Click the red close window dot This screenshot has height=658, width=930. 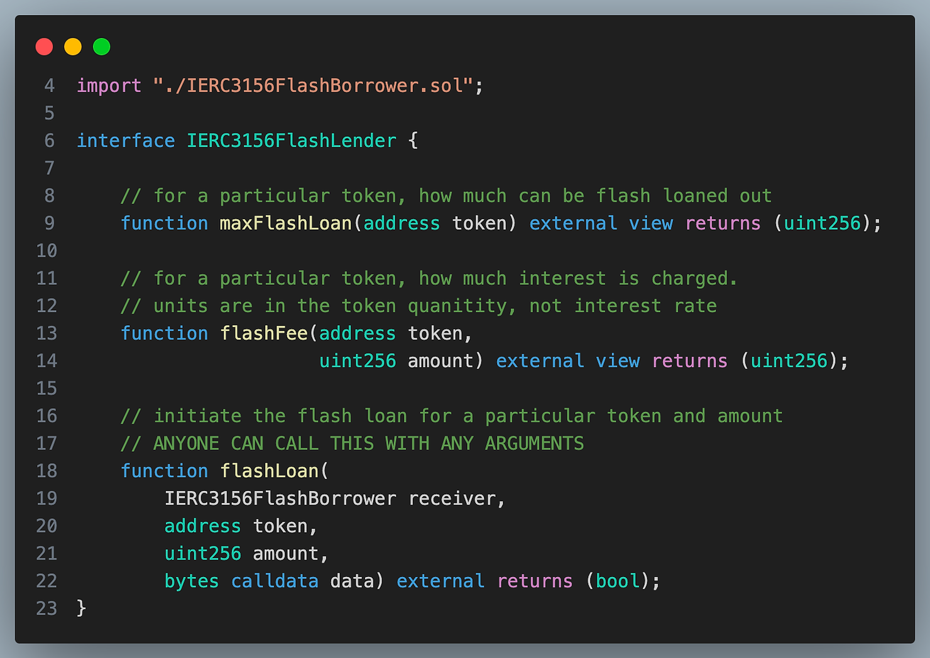[44, 47]
